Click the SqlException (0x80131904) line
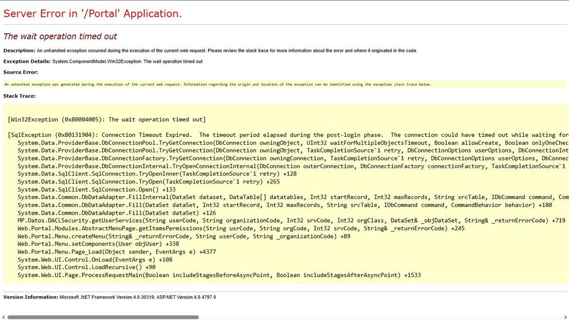Viewport: 569px width, 320px height. click(288, 135)
